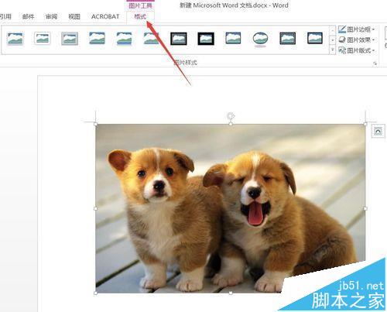The height and width of the screenshot is (312, 387).
Task: Click the rotation handle above the picture
Action: [231, 115]
